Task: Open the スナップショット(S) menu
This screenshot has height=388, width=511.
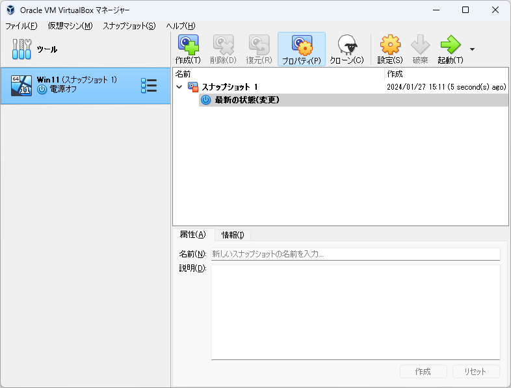Action: pyautogui.click(x=129, y=26)
